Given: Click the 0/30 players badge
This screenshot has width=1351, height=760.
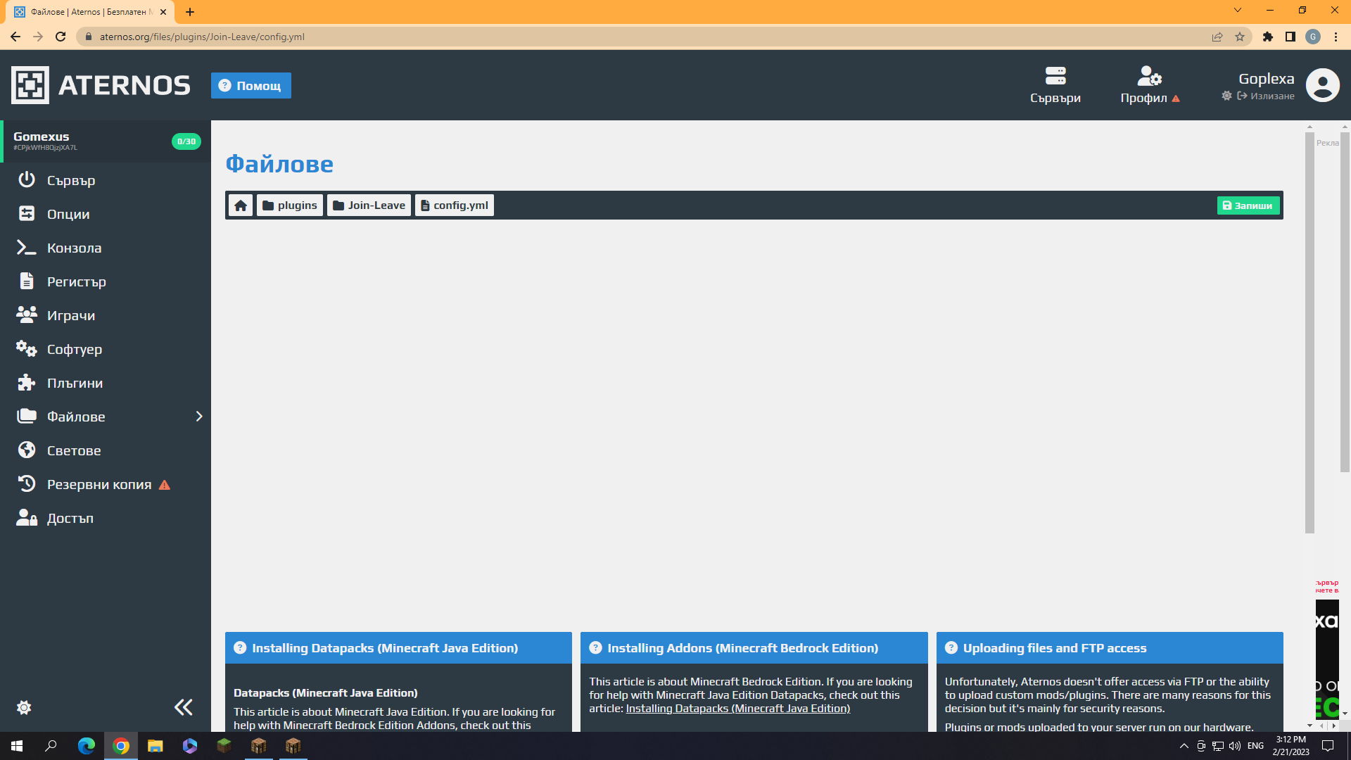Looking at the screenshot, I should (x=186, y=141).
